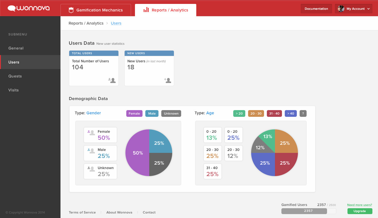Click the Copyright Wonnova 2014 text

click(x=25, y=212)
